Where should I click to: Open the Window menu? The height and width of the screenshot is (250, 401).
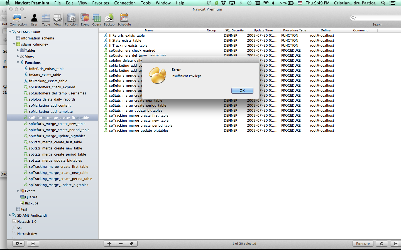[x=163, y=3]
